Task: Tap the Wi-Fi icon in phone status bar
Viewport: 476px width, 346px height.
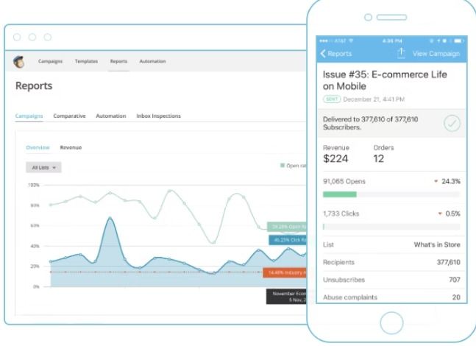Action: pos(351,40)
